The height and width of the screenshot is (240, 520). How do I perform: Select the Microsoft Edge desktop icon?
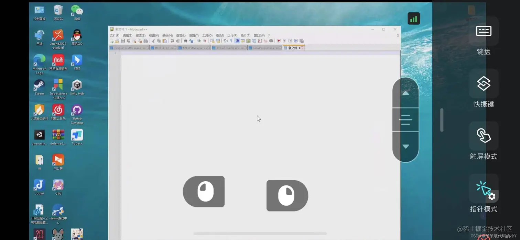pos(39,65)
